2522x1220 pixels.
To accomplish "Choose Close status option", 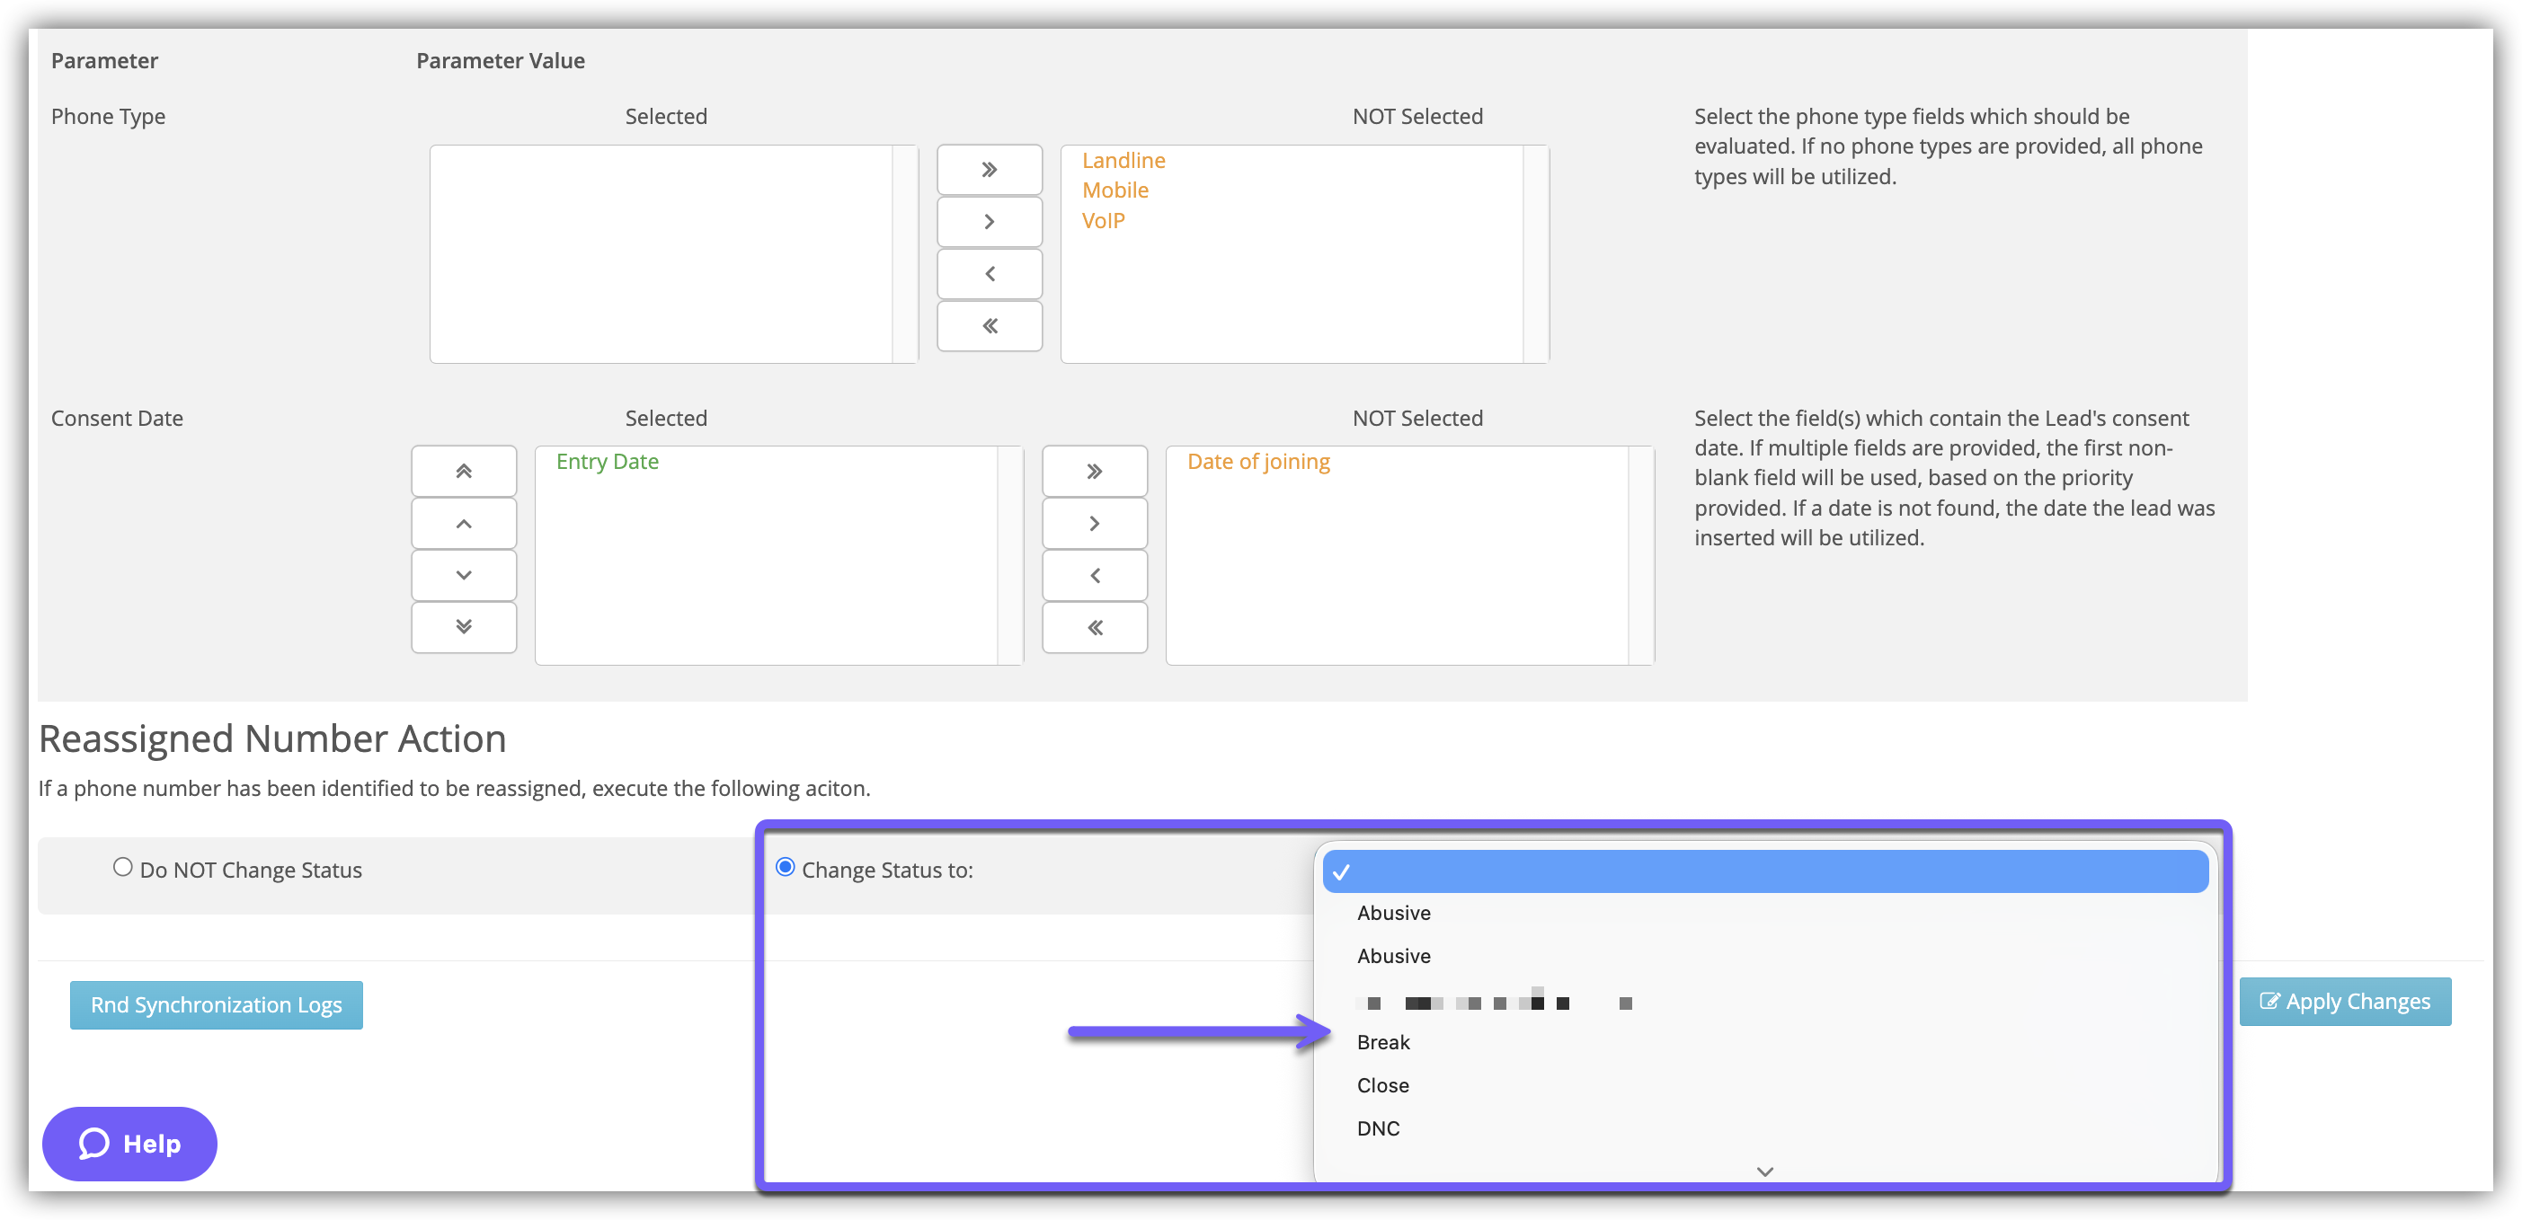I will 1382,1085.
